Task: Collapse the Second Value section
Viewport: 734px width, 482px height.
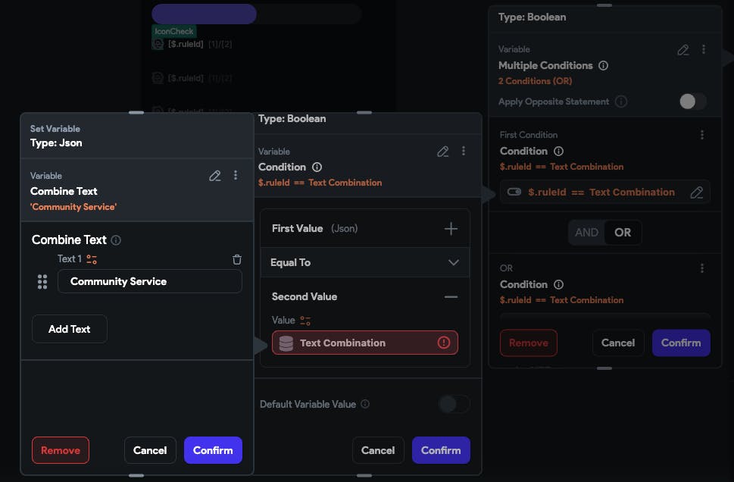Action: tap(451, 297)
